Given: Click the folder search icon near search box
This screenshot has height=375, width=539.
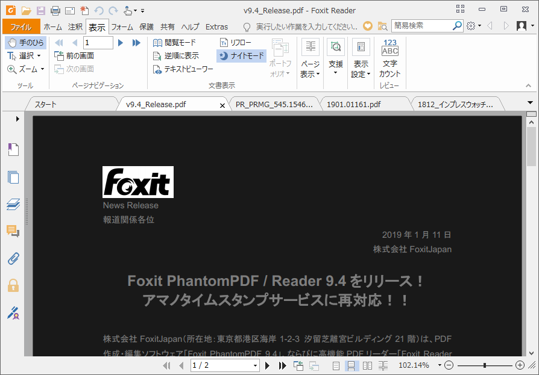Looking at the screenshot, I should [x=382, y=26].
